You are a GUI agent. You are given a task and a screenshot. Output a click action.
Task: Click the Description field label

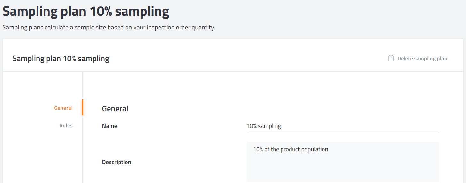117,162
